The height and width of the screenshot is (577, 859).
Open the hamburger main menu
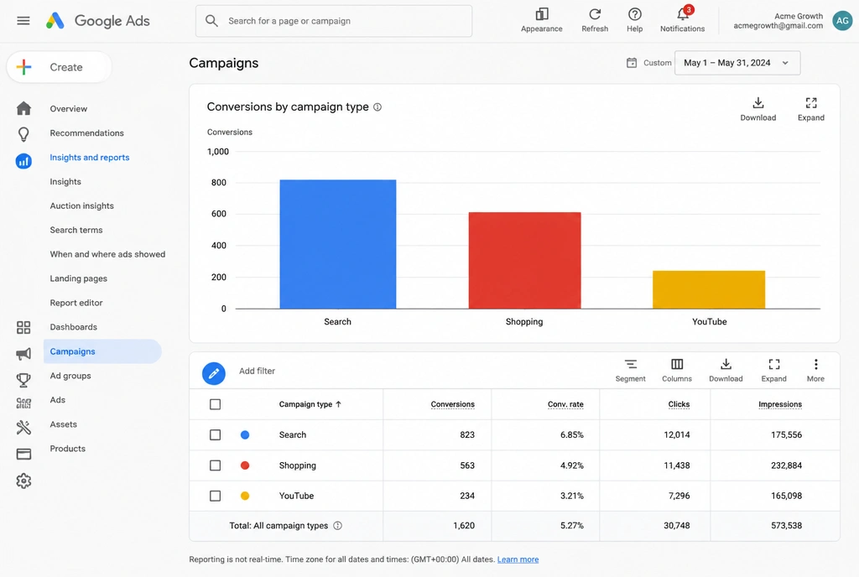[23, 21]
